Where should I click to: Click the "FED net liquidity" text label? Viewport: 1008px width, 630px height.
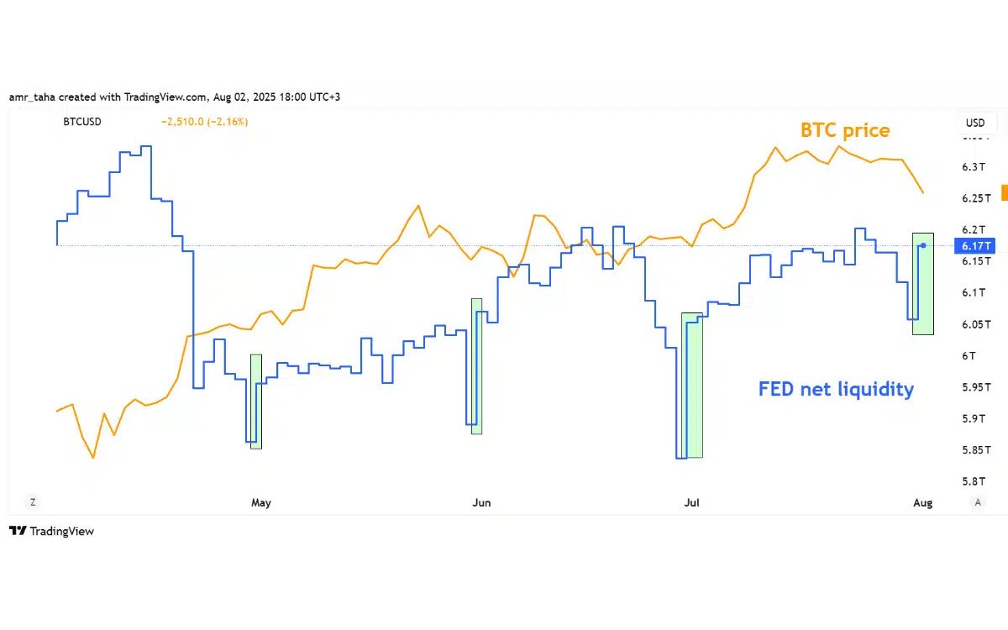tap(836, 389)
